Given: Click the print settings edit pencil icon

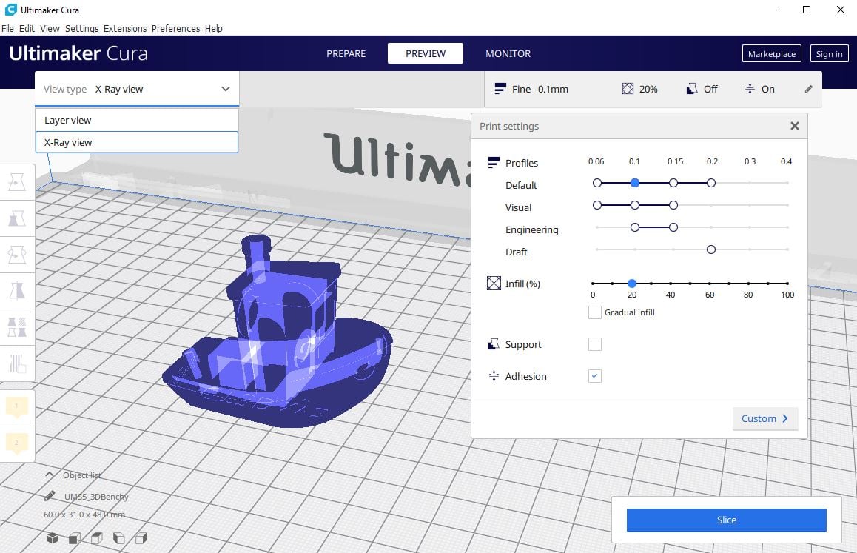Looking at the screenshot, I should point(808,89).
